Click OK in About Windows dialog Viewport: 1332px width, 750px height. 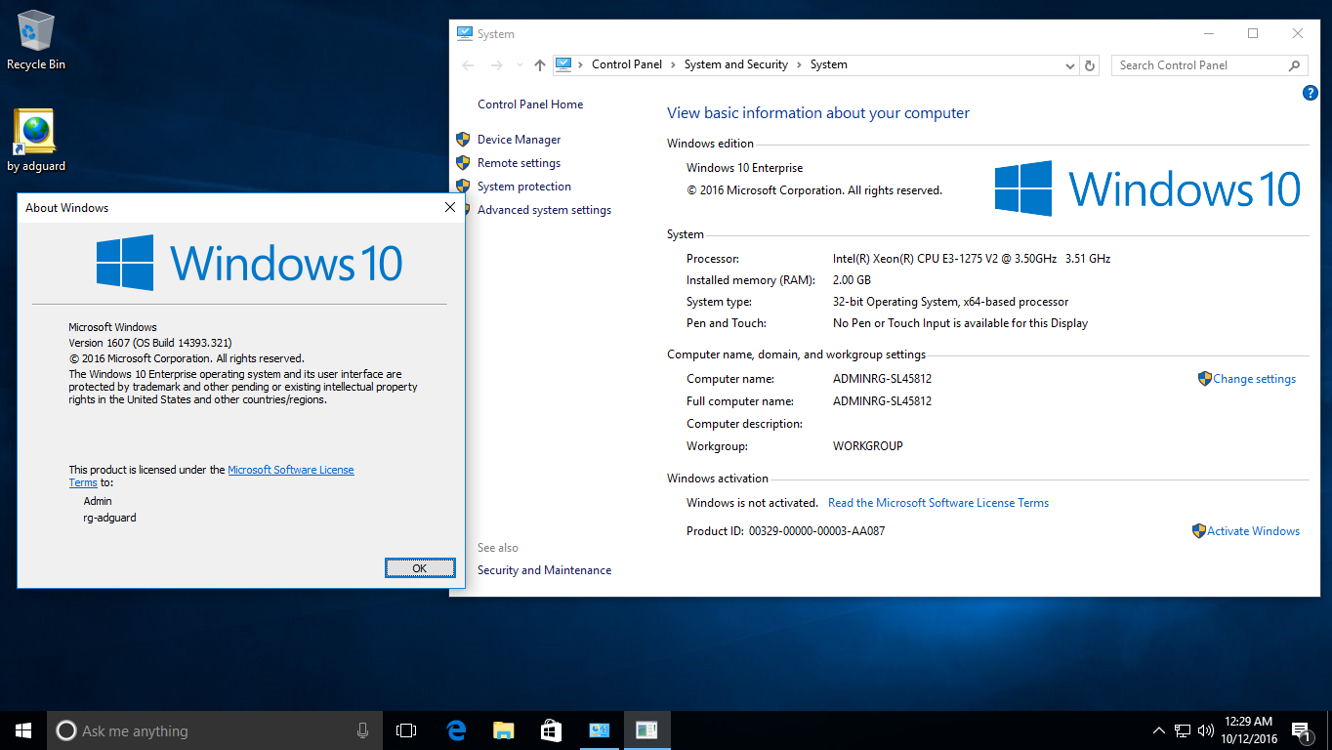click(420, 568)
